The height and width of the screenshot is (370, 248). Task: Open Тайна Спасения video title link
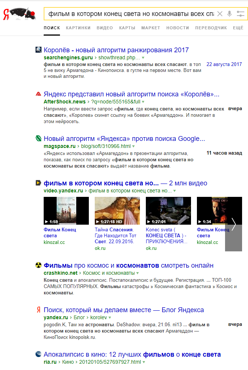tap(115, 235)
